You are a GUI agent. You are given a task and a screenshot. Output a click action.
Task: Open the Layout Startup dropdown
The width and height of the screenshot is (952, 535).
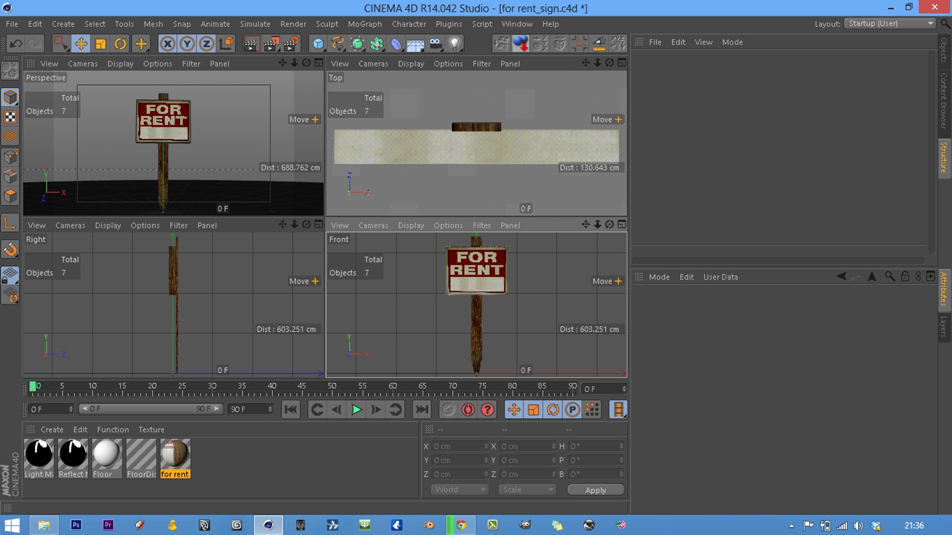point(891,23)
